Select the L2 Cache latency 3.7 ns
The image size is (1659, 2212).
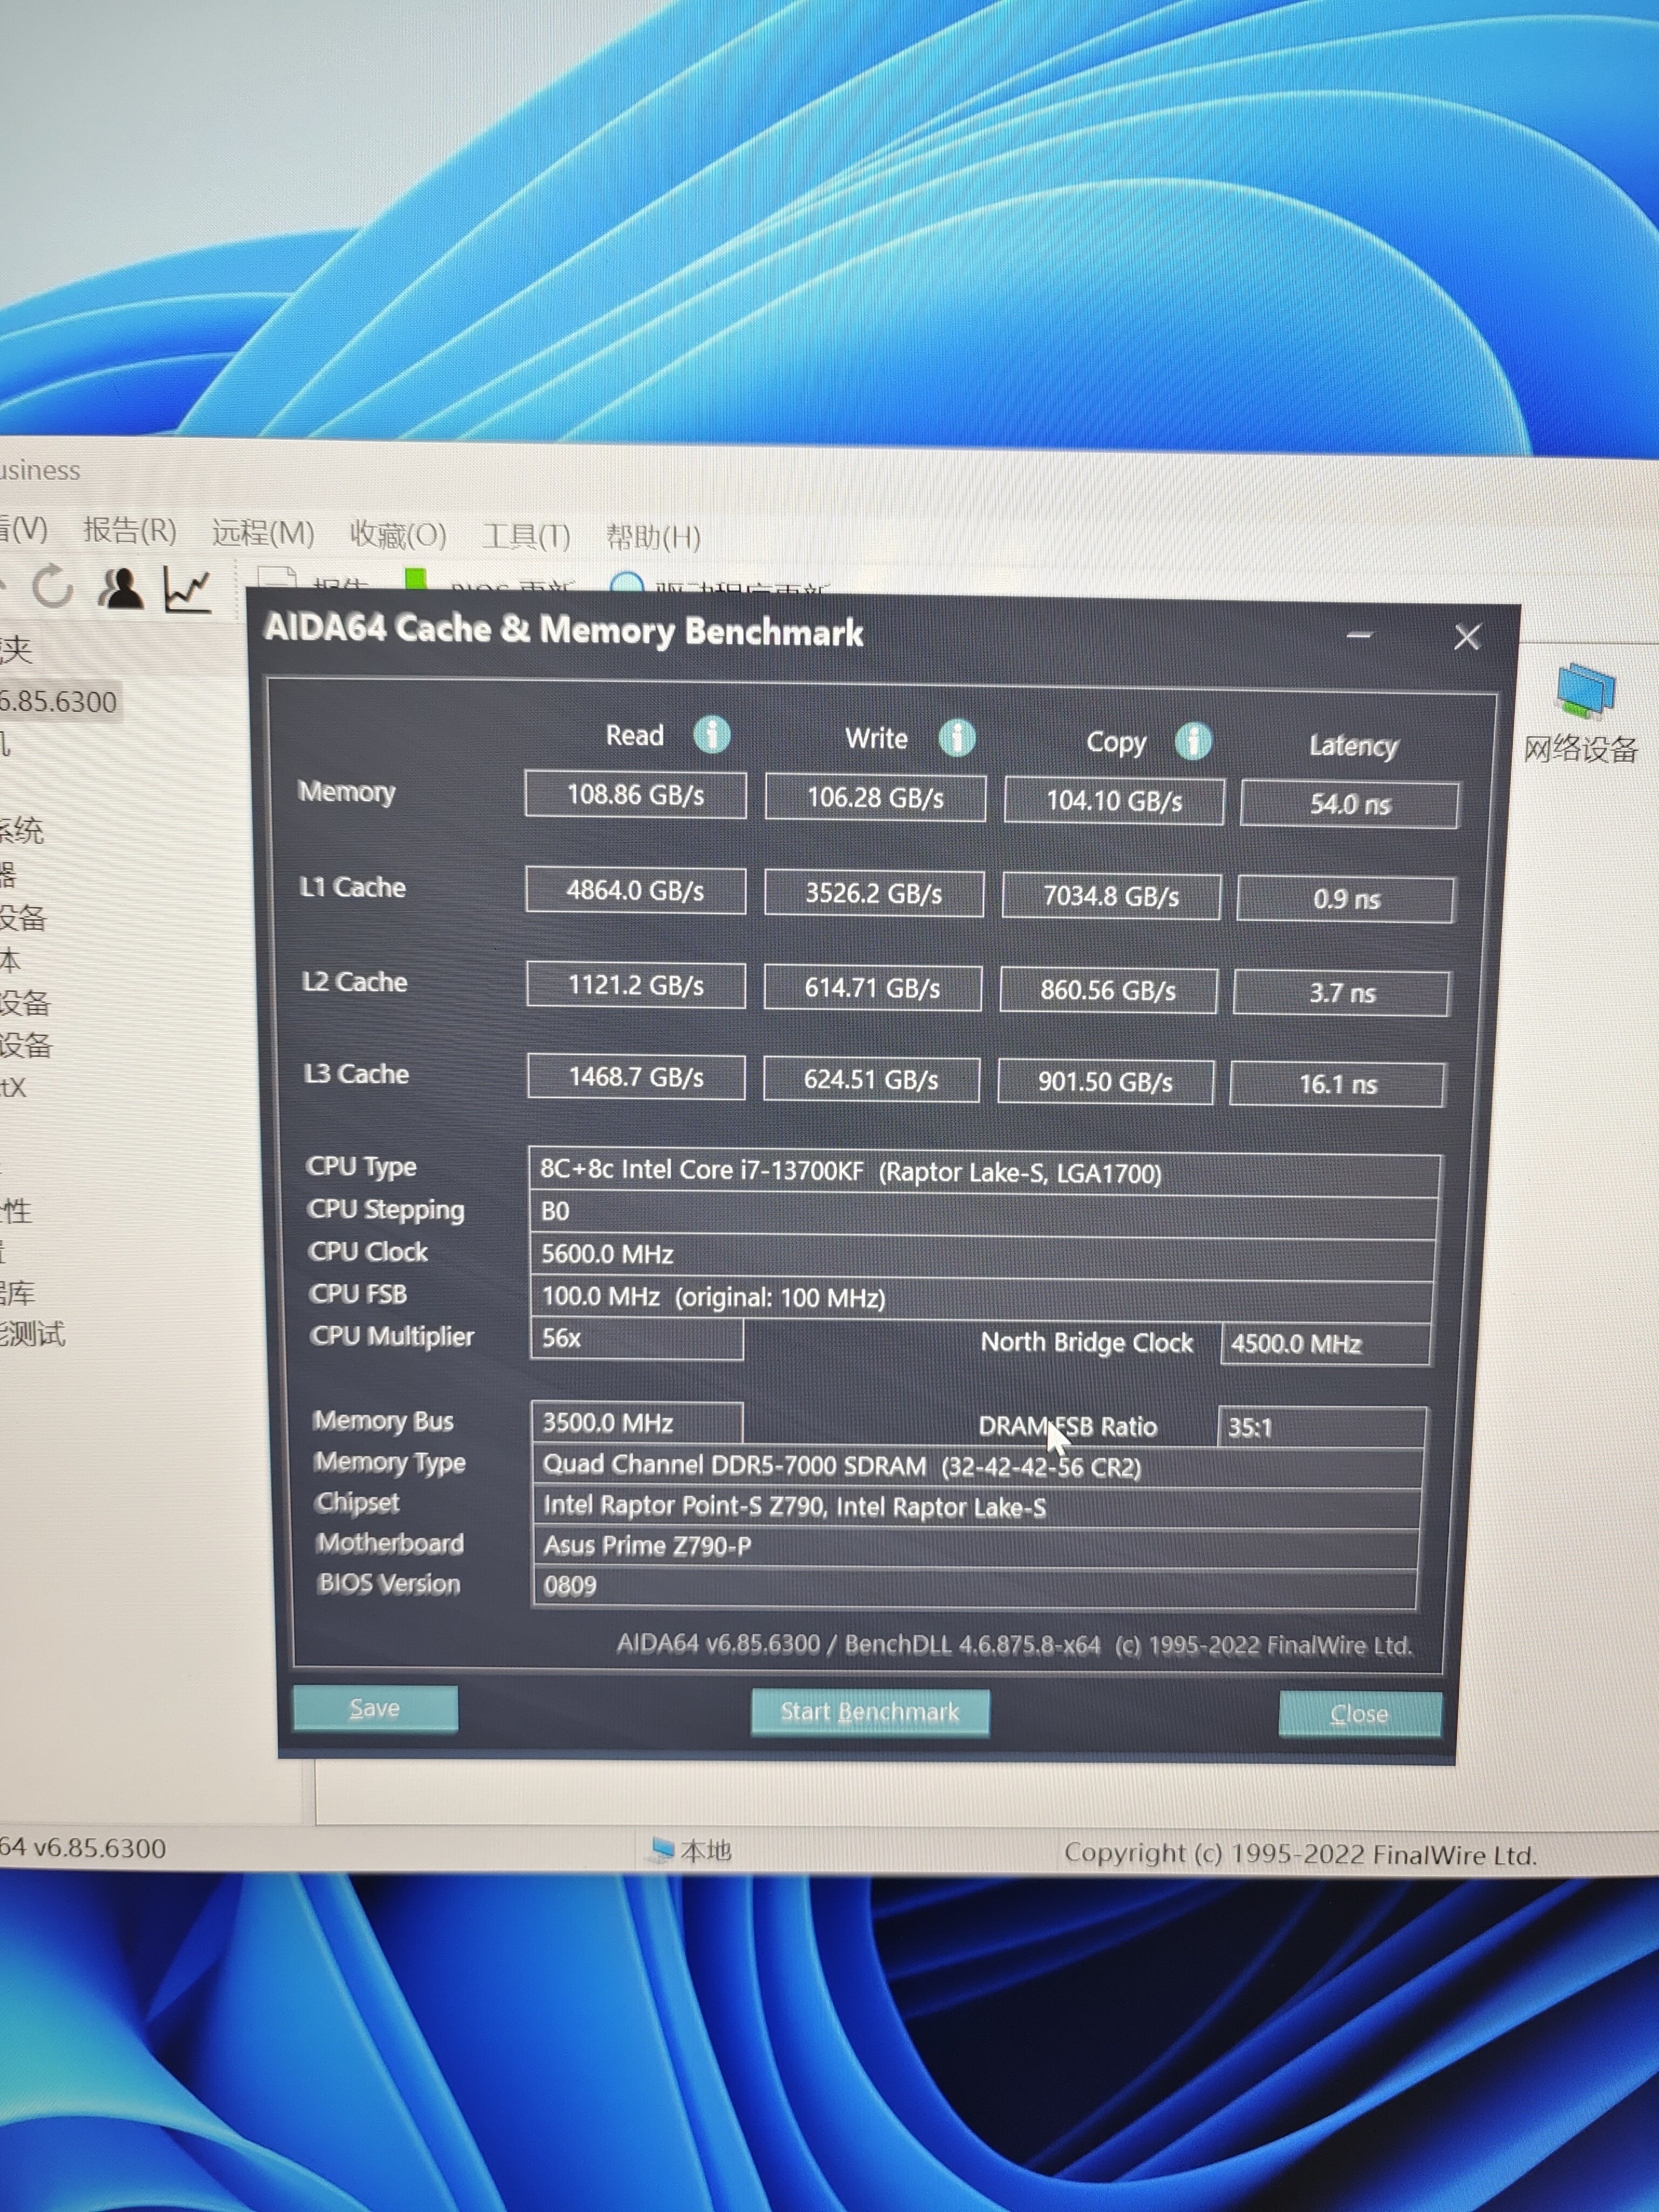[x=1342, y=993]
